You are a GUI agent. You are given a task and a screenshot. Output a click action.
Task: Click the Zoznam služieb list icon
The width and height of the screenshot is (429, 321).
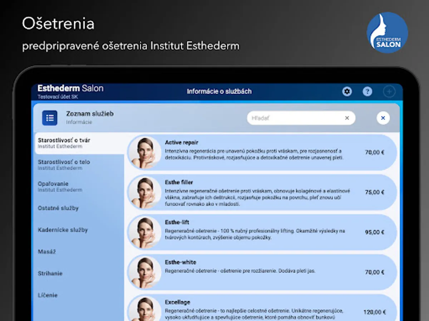50,118
